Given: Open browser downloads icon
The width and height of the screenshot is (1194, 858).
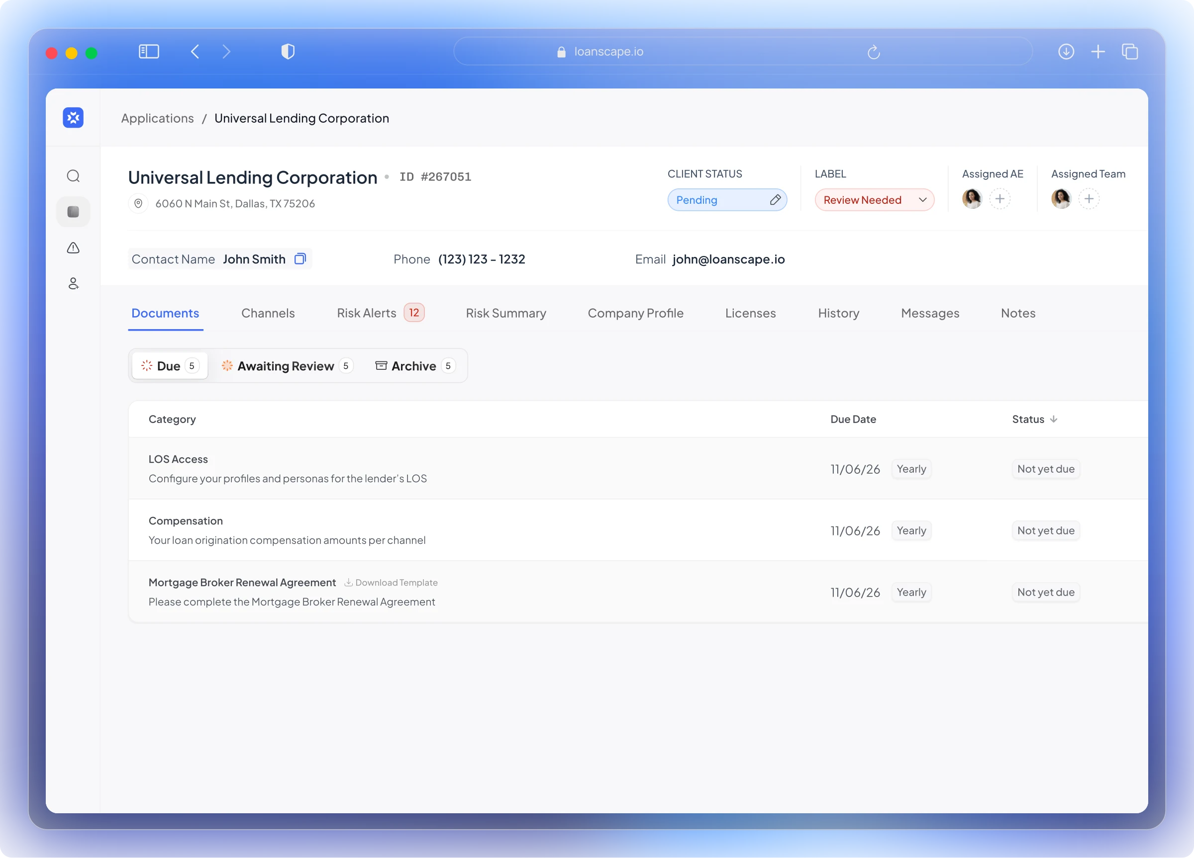Looking at the screenshot, I should 1066,52.
